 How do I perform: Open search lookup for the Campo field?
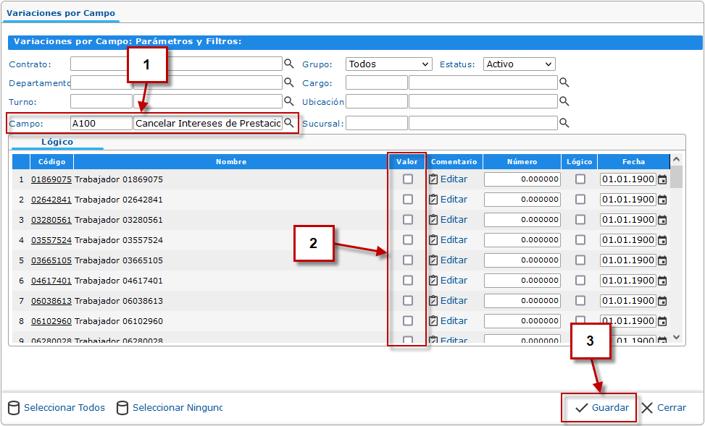(288, 123)
